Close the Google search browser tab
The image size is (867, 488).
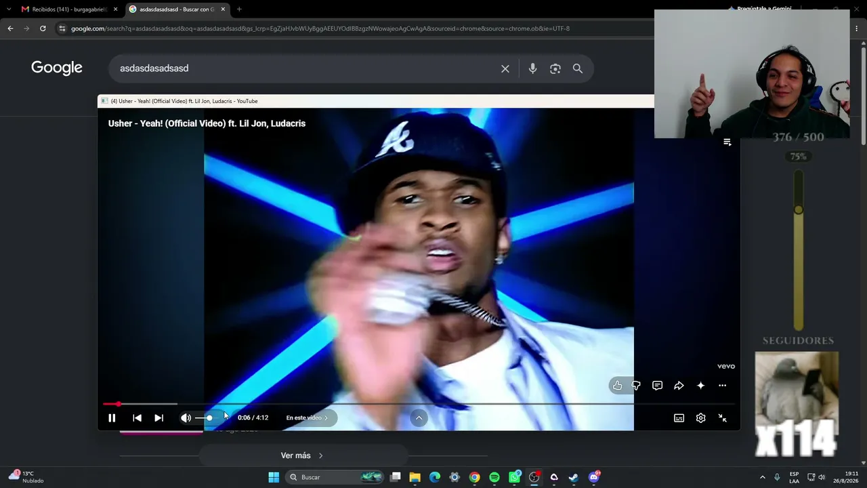(223, 9)
